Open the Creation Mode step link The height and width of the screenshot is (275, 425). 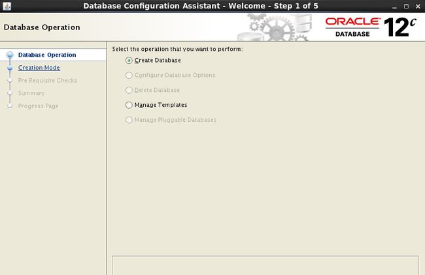click(x=39, y=68)
